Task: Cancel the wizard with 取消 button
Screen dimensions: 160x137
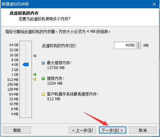Action: pyautogui.click(x=143, y=130)
